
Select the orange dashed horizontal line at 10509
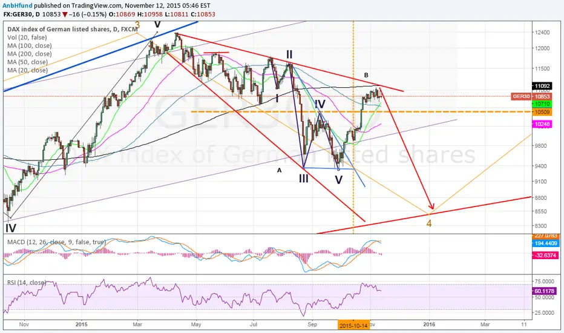(361, 112)
